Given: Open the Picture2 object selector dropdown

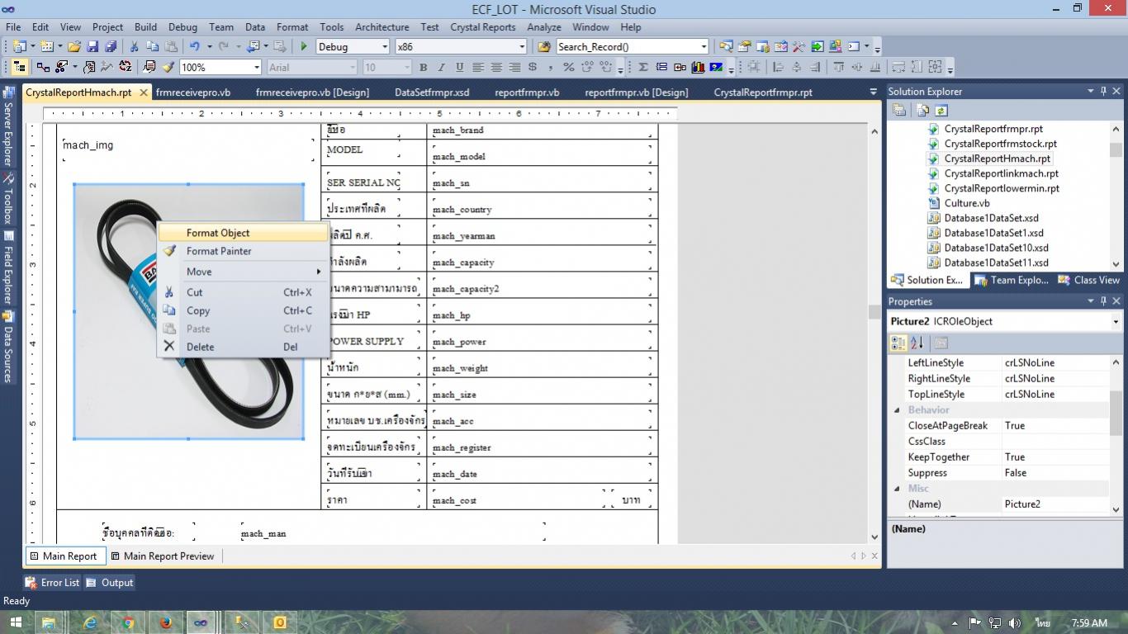Looking at the screenshot, I should click(1116, 322).
